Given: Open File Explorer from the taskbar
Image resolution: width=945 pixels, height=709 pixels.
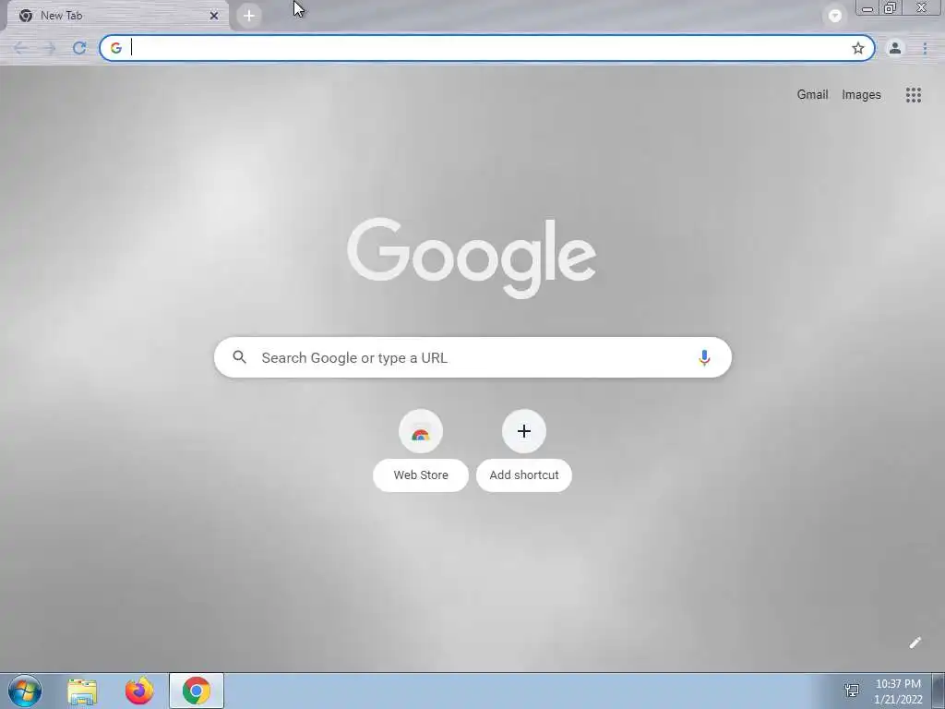Looking at the screenshot, I should pyautogui.click(x=82, y=691).
